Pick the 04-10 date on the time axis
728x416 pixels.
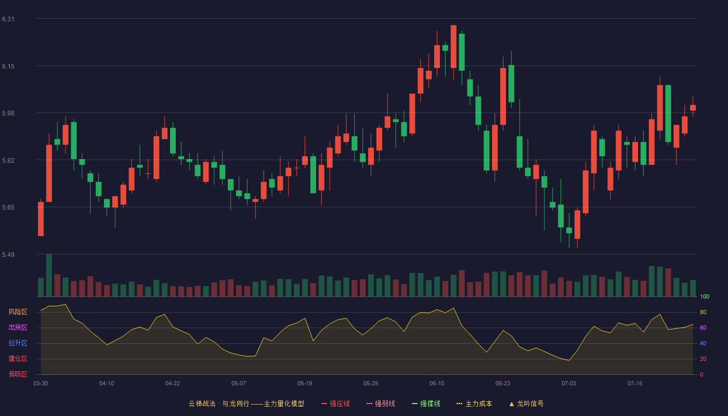click(x=107, y=383)
